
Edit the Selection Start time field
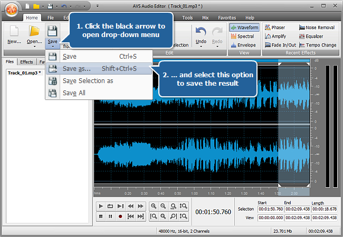coord(271,209)
